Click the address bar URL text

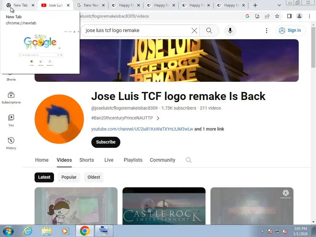click(x=114, y=16)
